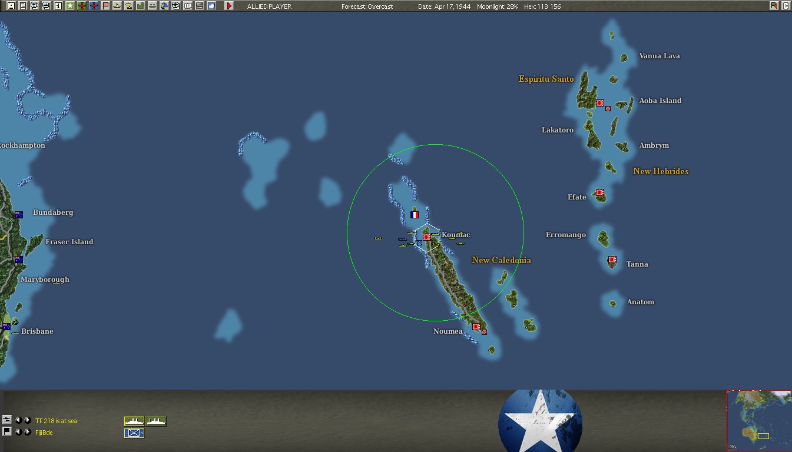Select the Japanese base at Espiritu Santo
This screenshot has width=792, height=452.
(x=599, y=103)
